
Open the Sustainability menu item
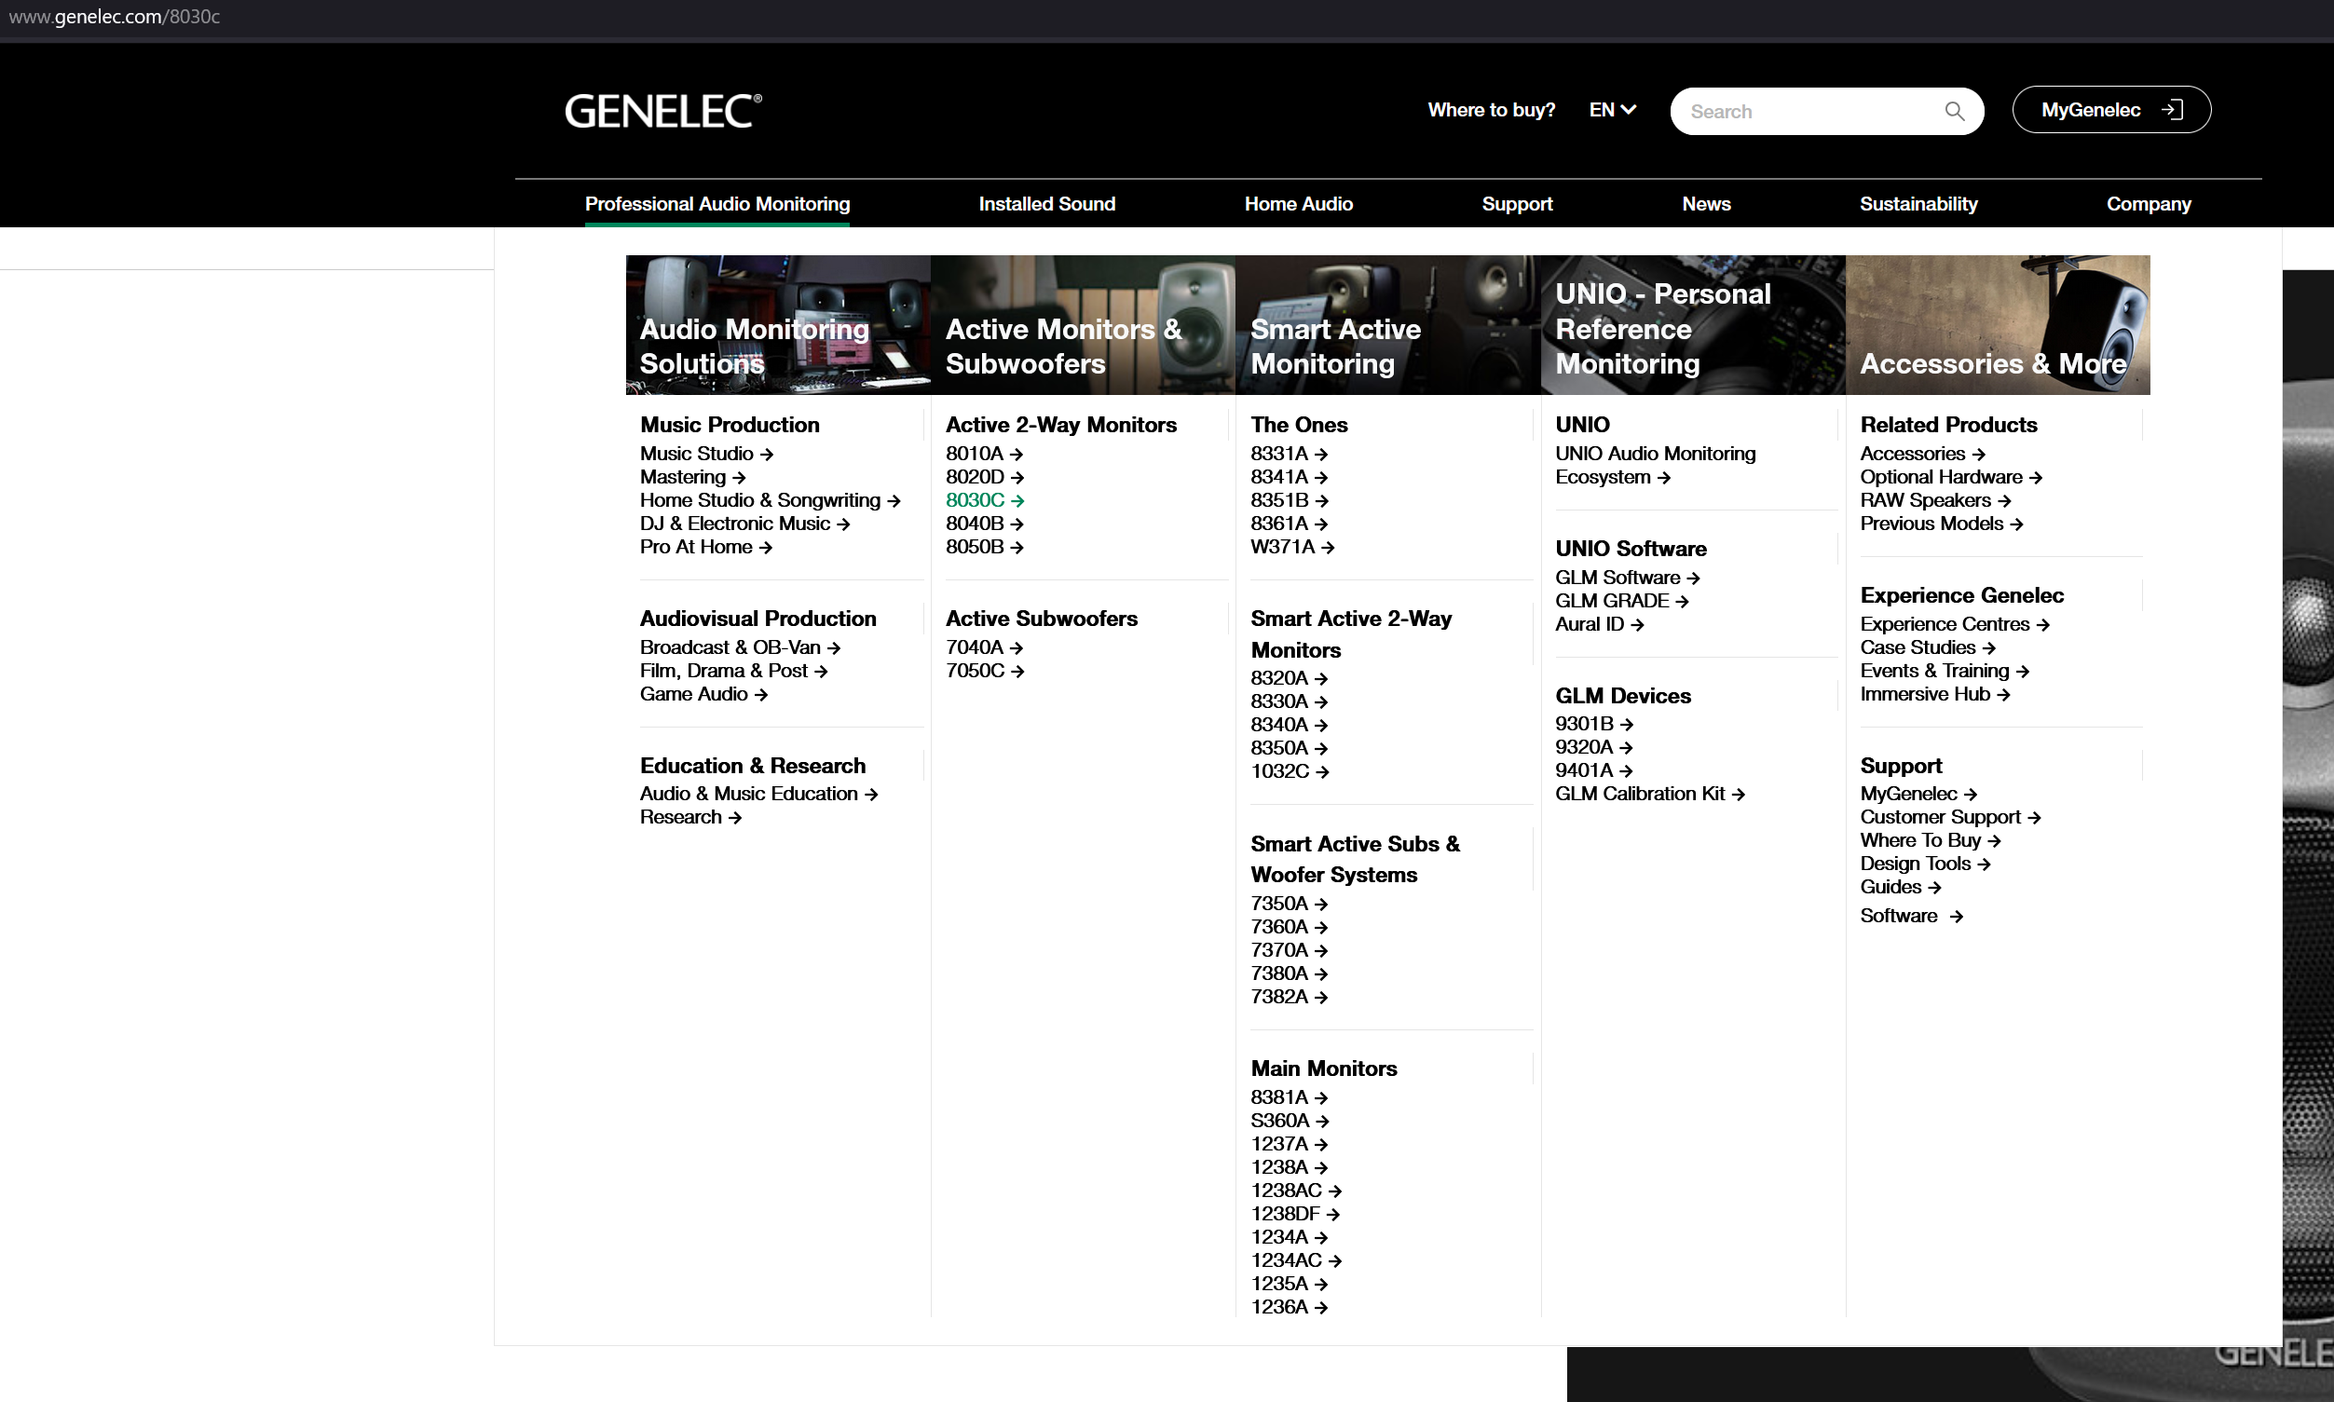[1918, 204]
